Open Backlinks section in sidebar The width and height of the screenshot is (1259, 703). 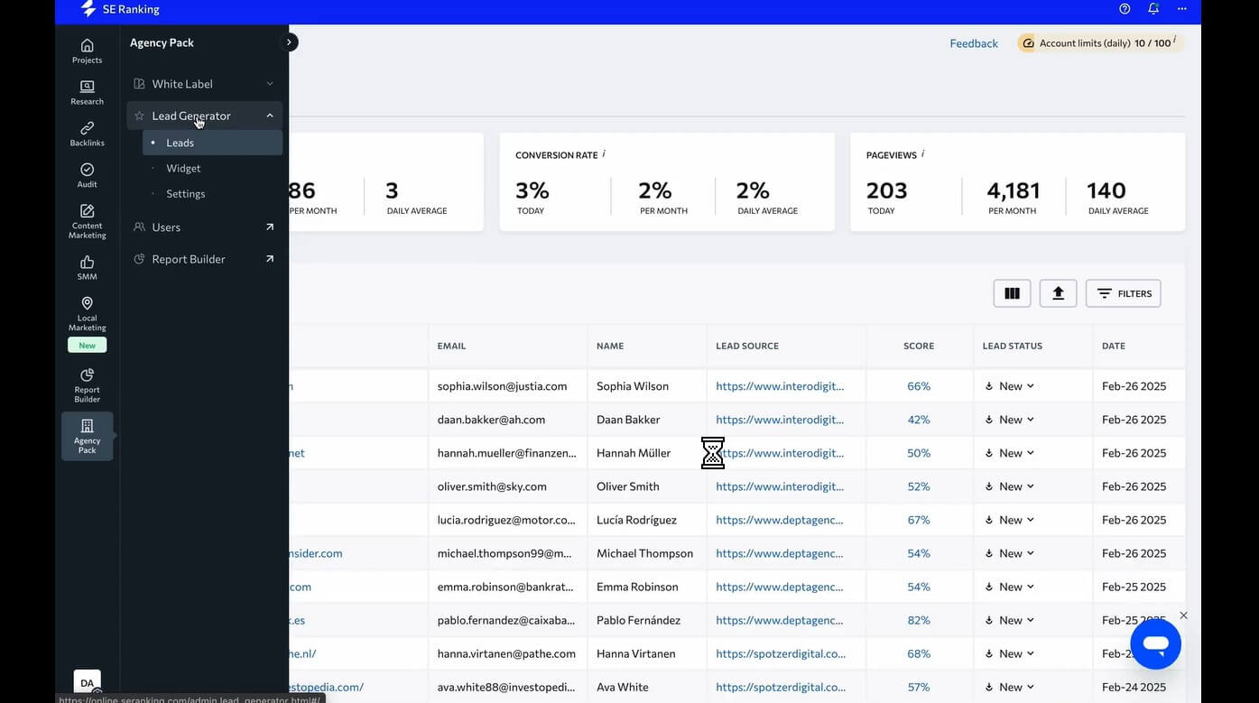click(x=87, y=134)
